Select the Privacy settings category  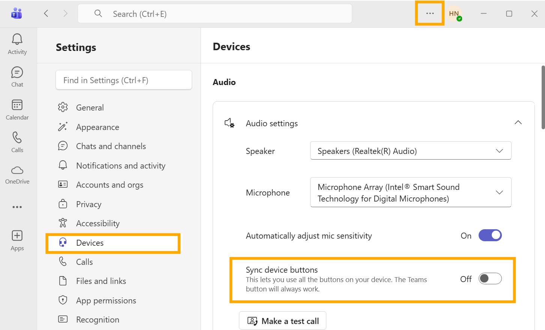coord(89,204)
